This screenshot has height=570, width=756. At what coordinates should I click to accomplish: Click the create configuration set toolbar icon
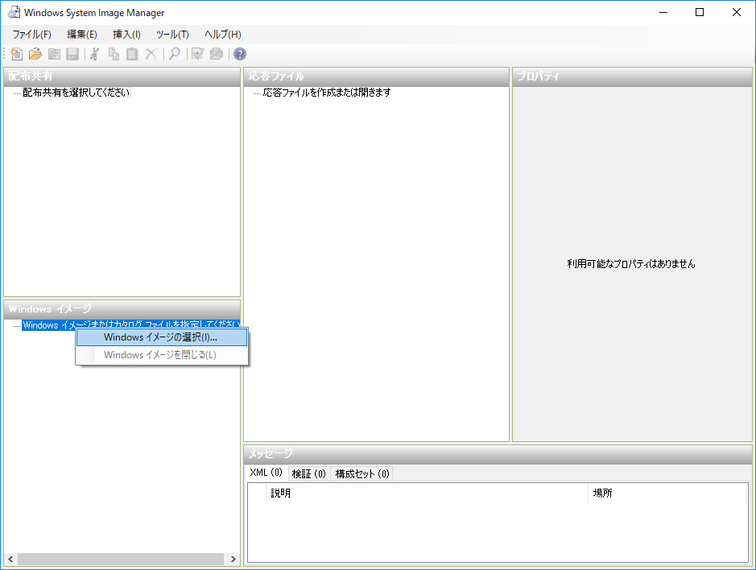217,54
